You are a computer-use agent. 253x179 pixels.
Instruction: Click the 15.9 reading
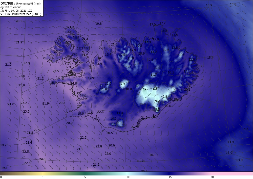(x=54, y=83)
